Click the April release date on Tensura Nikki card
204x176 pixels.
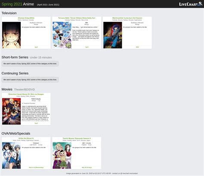pos(87,47)
